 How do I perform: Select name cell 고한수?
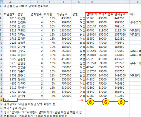pos(24,75)
